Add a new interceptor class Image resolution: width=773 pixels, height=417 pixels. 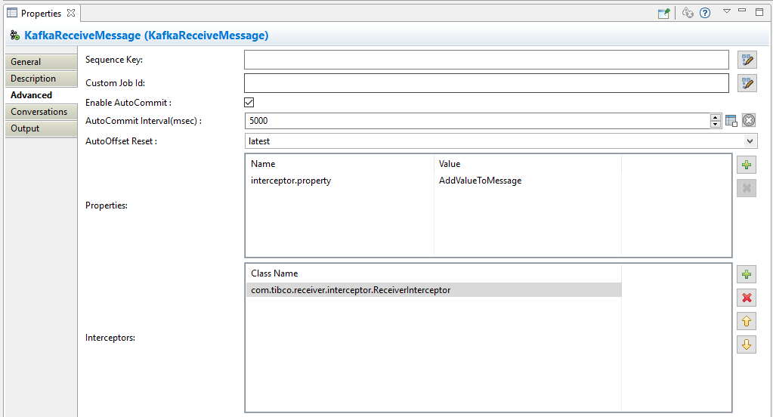[x=747, y=275]
